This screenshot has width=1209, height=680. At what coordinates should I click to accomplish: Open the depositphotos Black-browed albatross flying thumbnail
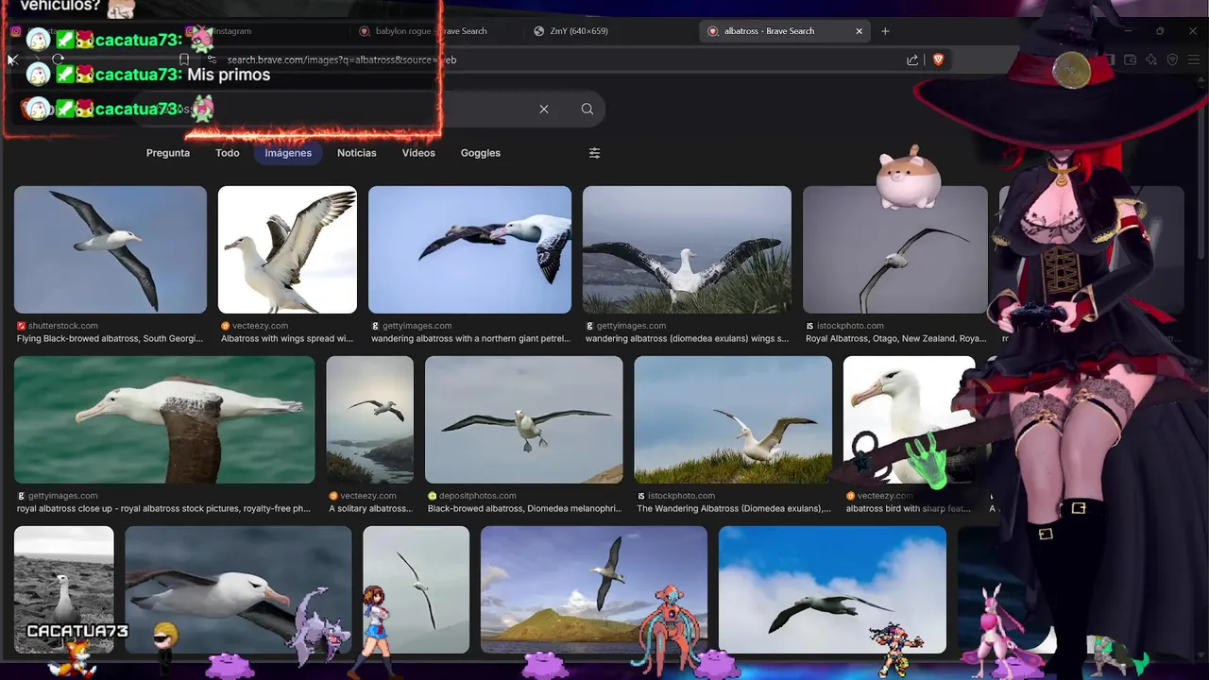(524, 419)
